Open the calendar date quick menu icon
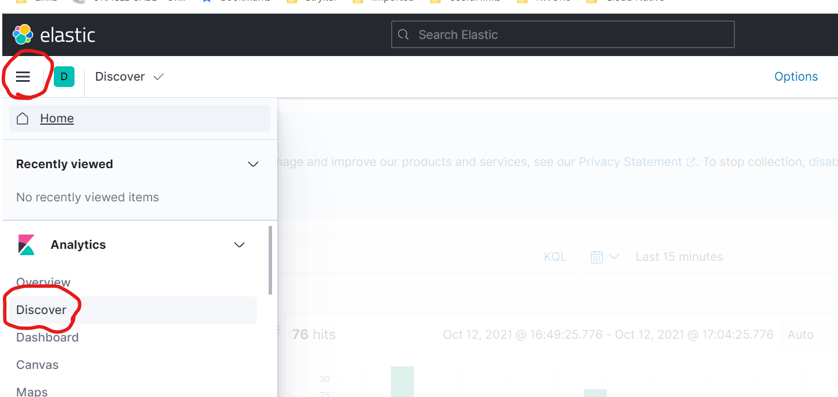 point(605,257)
